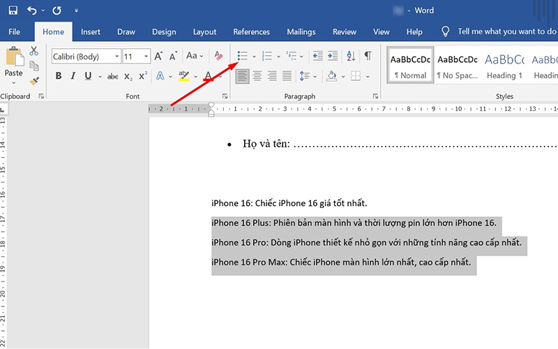Click the Borders icon
This screenshot has height=349, width=558.
pyautogui.click(x=356, y=76)
